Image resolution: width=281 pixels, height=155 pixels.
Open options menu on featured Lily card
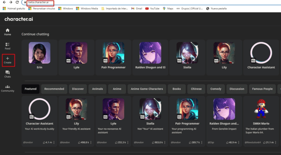click(91, 142)
